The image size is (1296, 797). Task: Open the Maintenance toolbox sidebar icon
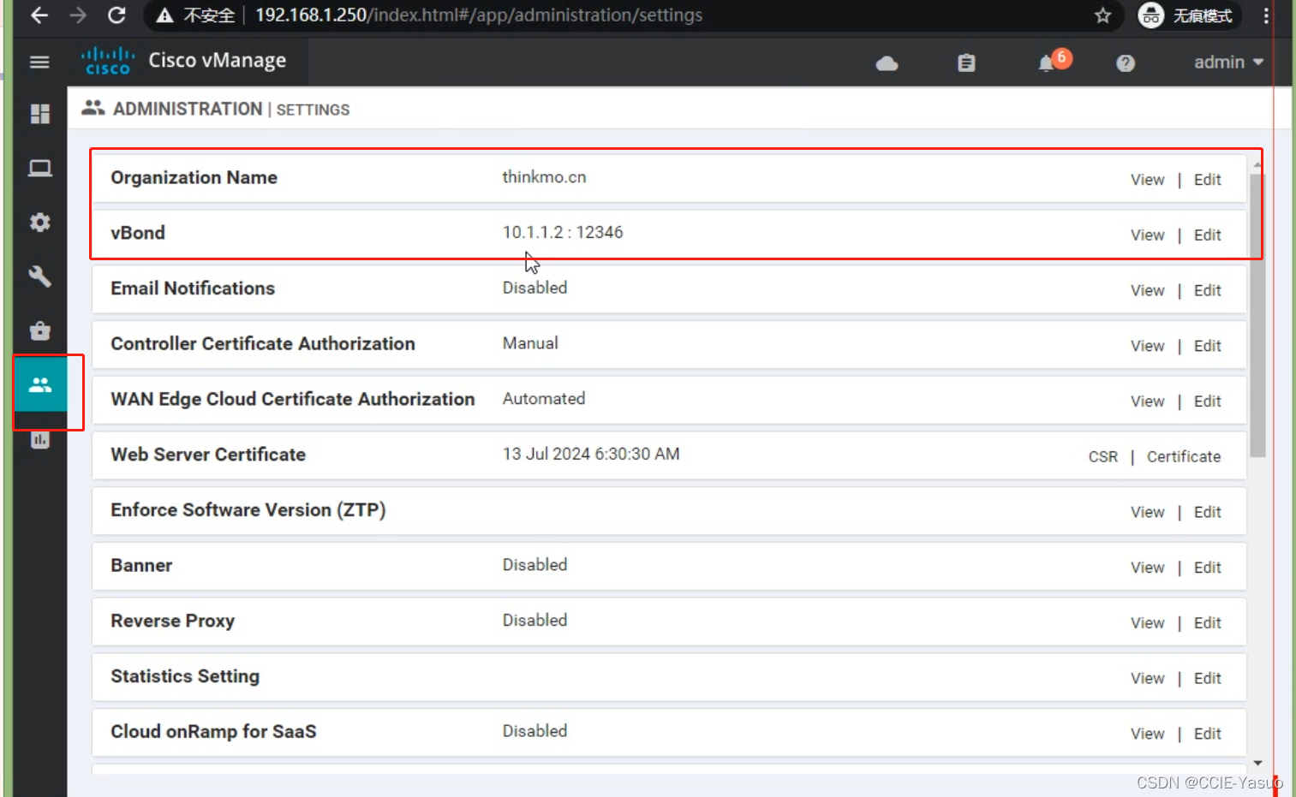pos(39,330)
